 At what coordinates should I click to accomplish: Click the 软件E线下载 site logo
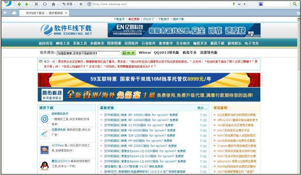67,30
